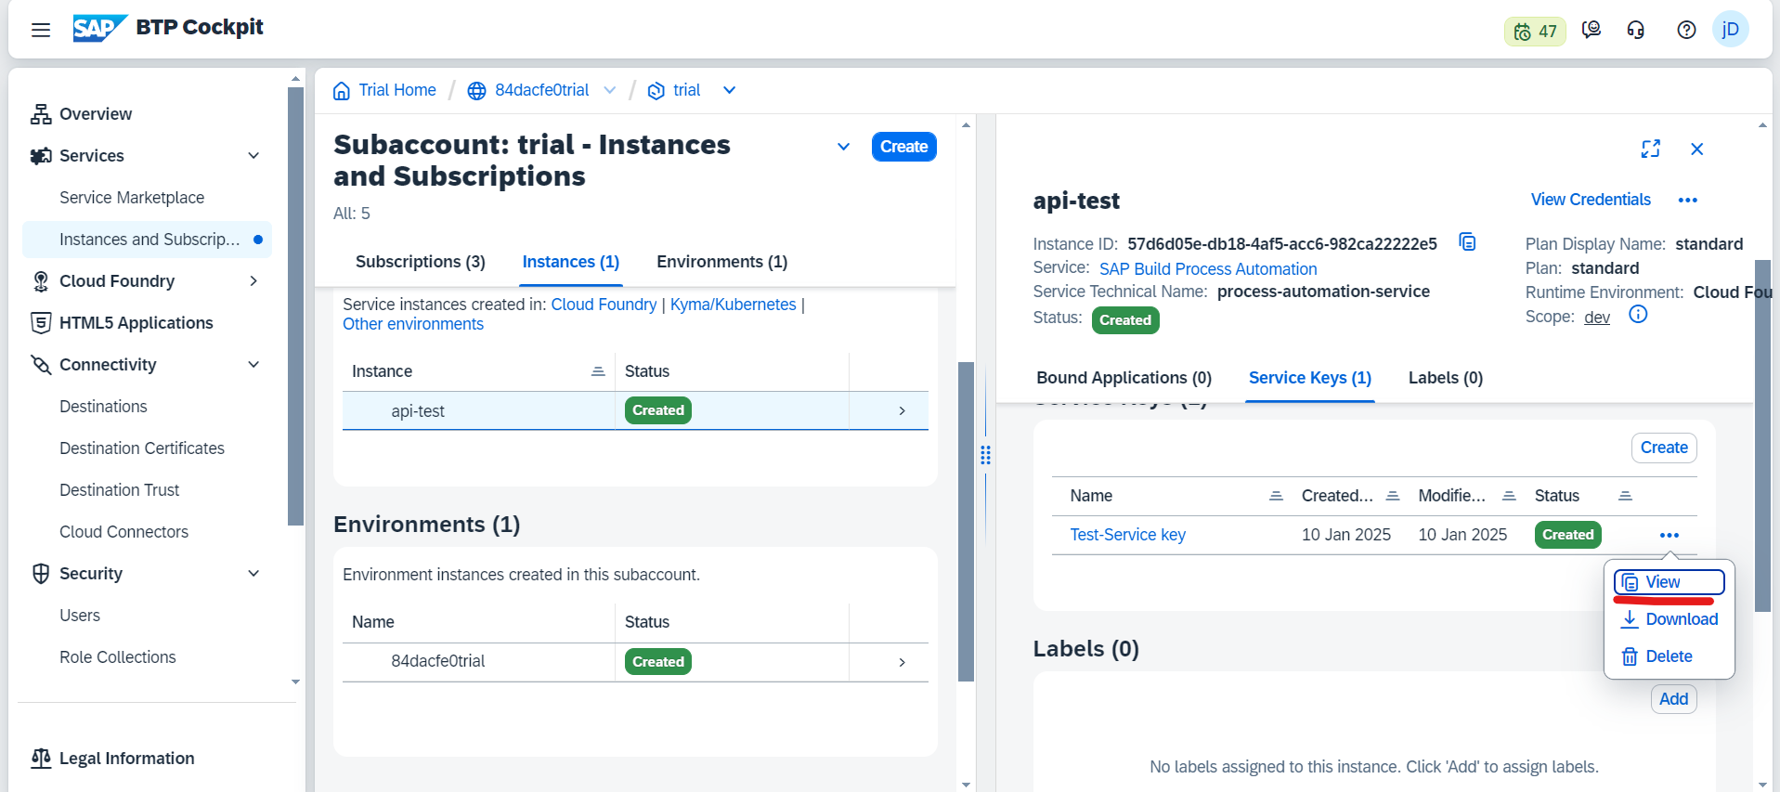Sort by the Instance column sort icon
The image size is (1780, 792).
point(598,371)
